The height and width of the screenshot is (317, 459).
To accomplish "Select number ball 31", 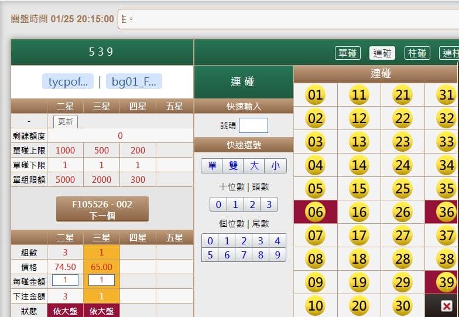I will click(x=446, y=95).
